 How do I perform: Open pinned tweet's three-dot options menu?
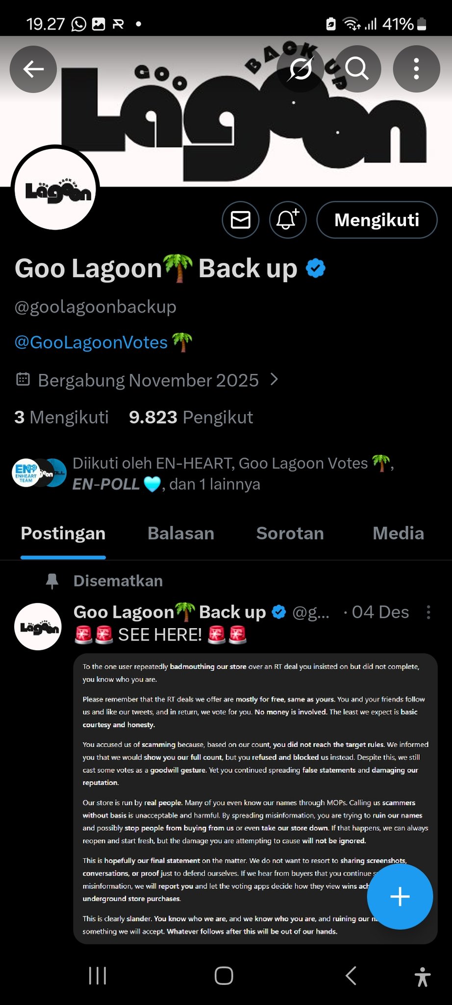(428, 612)
